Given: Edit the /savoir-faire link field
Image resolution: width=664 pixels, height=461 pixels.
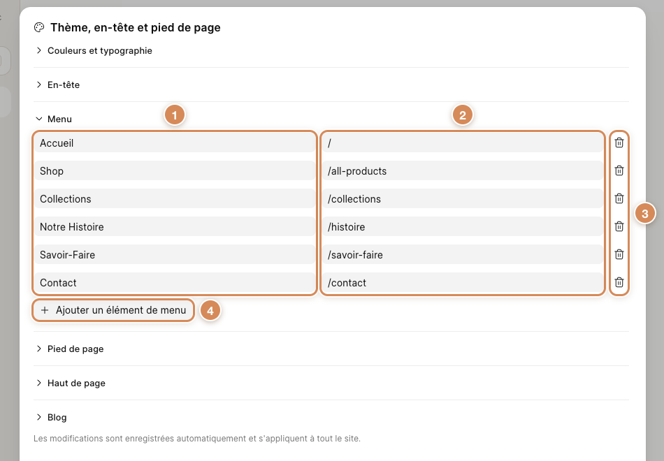Looking at the screenshot, I should 463,255.
